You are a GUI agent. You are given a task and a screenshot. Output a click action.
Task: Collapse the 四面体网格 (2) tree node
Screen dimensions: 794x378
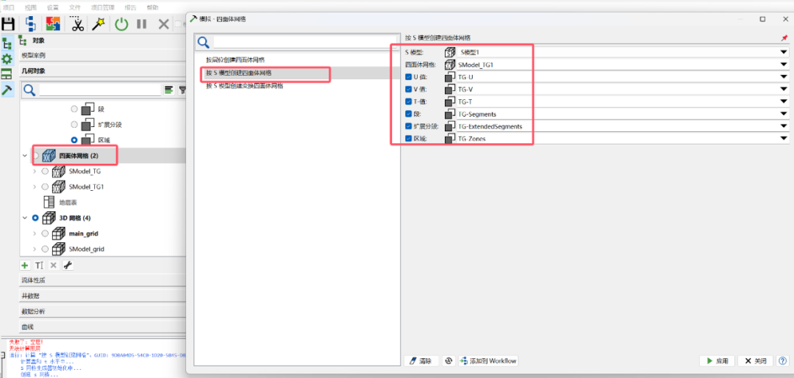tap(25, 156)
